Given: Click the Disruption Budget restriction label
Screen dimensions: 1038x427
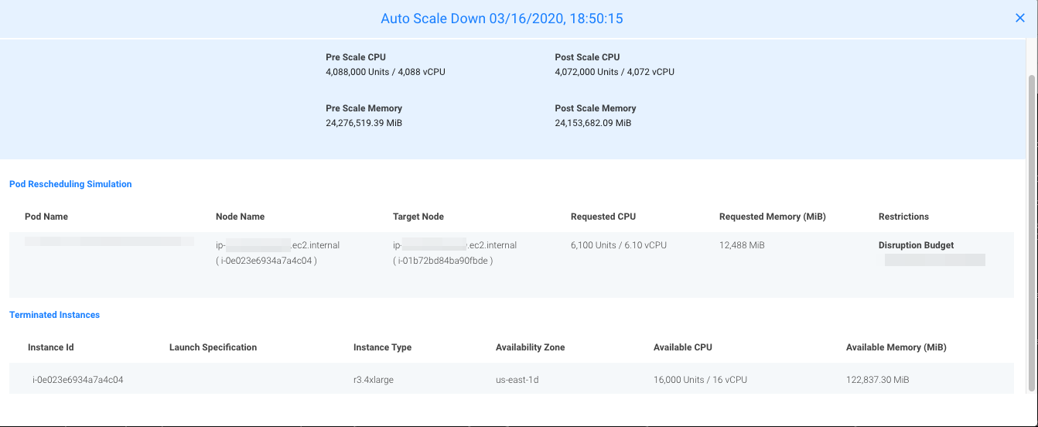Looking at the screenshot, I should point(916,245).
